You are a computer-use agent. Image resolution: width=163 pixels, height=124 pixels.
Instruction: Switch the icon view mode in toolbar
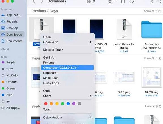(x=91, y=1)
